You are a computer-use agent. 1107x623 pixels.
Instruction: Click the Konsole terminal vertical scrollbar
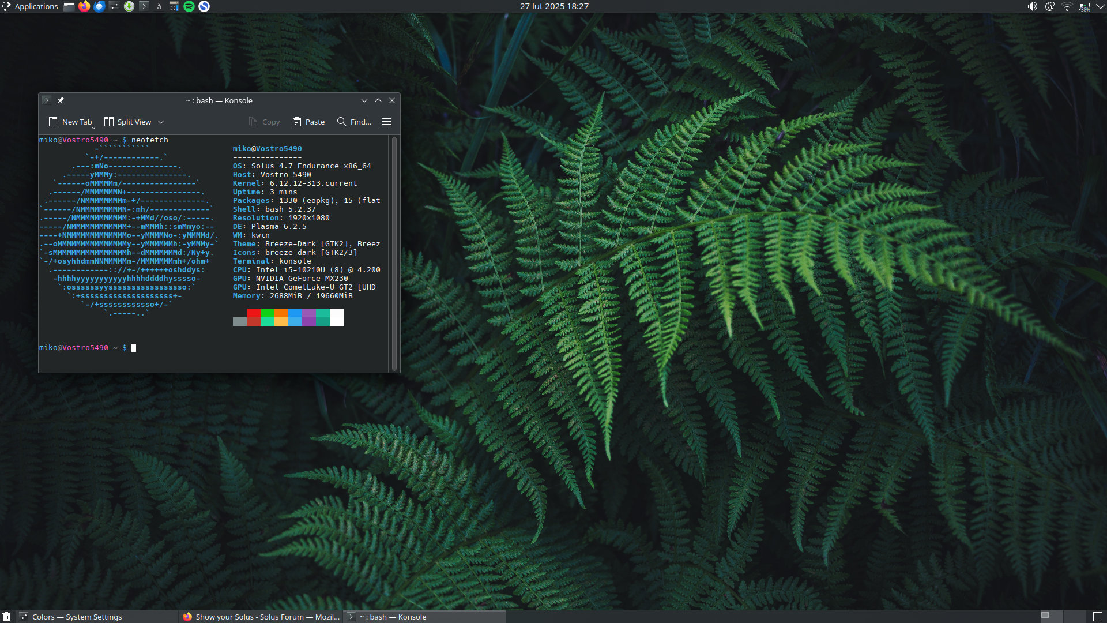coord(394,254)
